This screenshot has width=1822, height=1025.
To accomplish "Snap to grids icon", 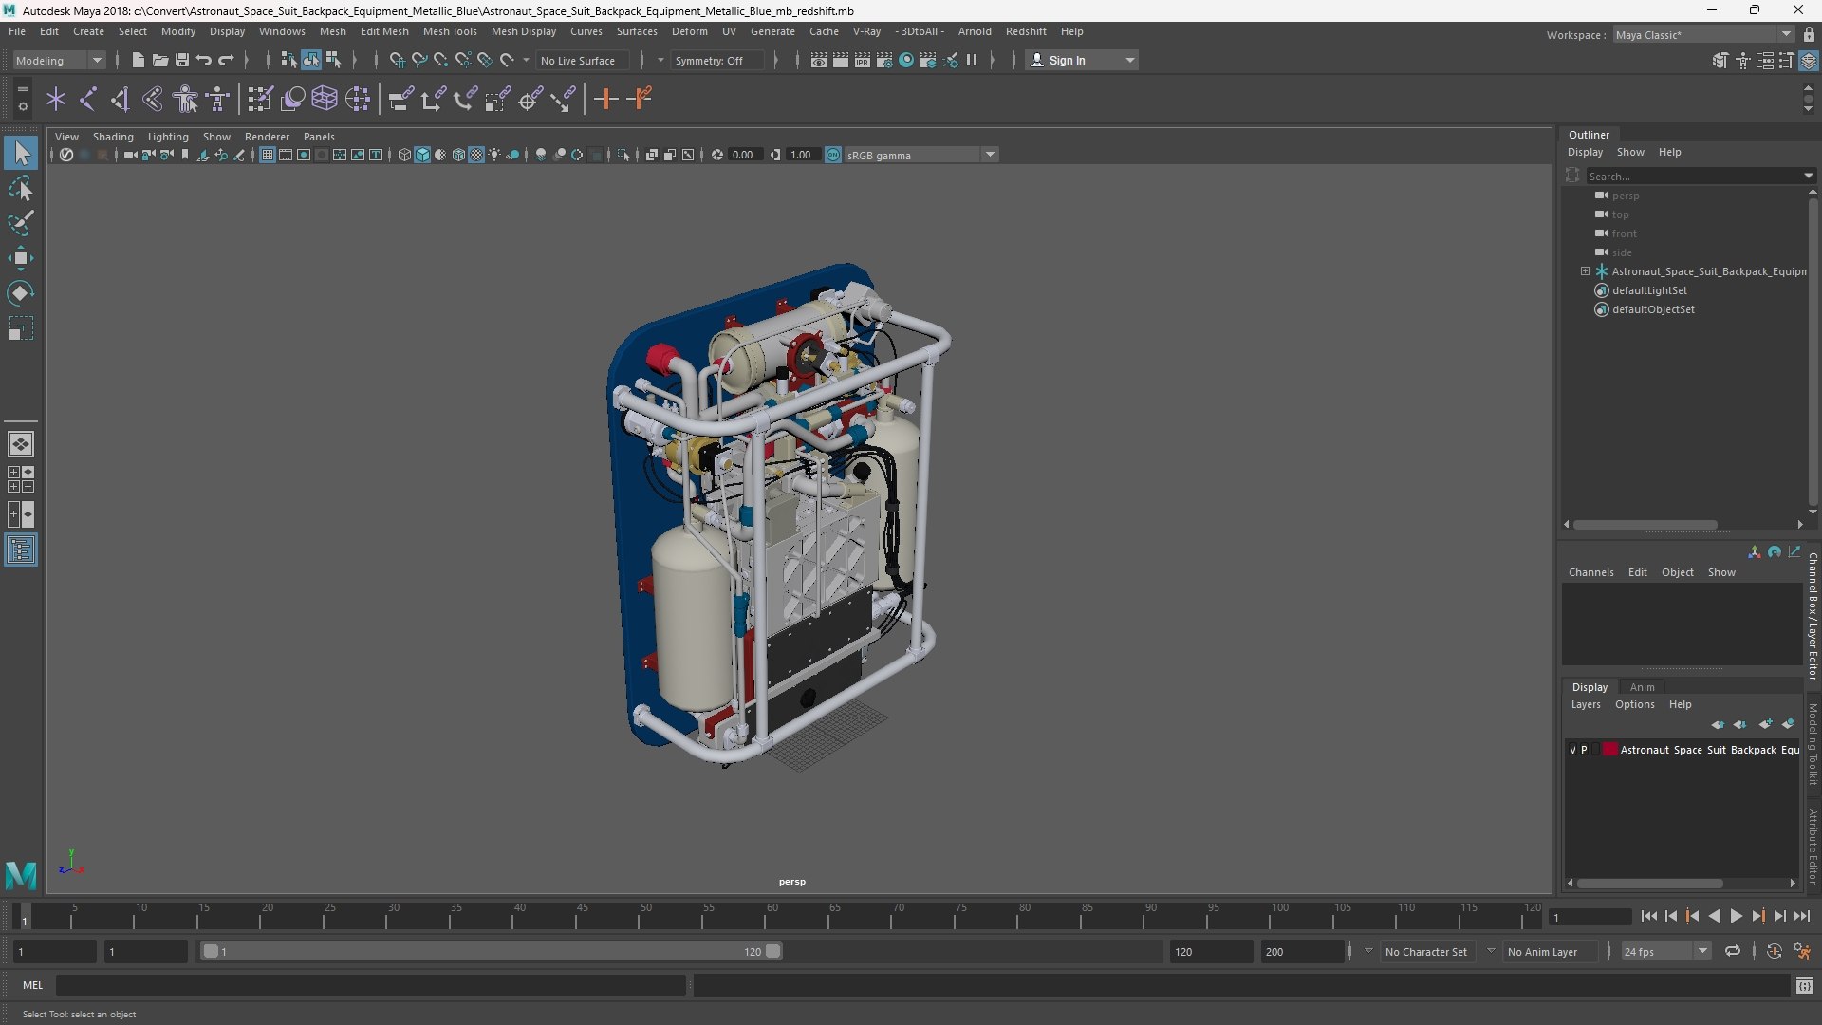I will tap(397, 60).
